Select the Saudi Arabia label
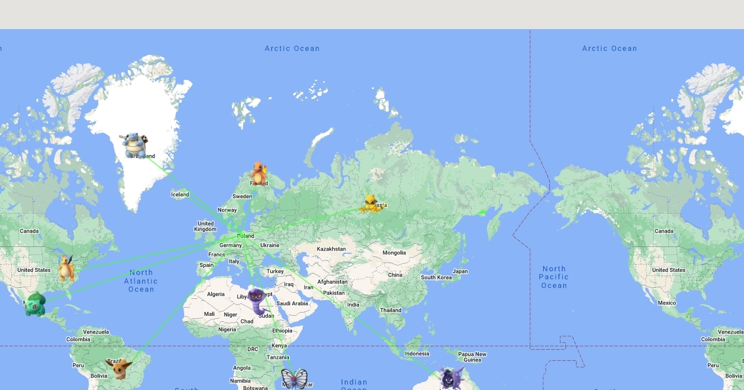Screen dimensions: 744x390 (x=292, y=303)
